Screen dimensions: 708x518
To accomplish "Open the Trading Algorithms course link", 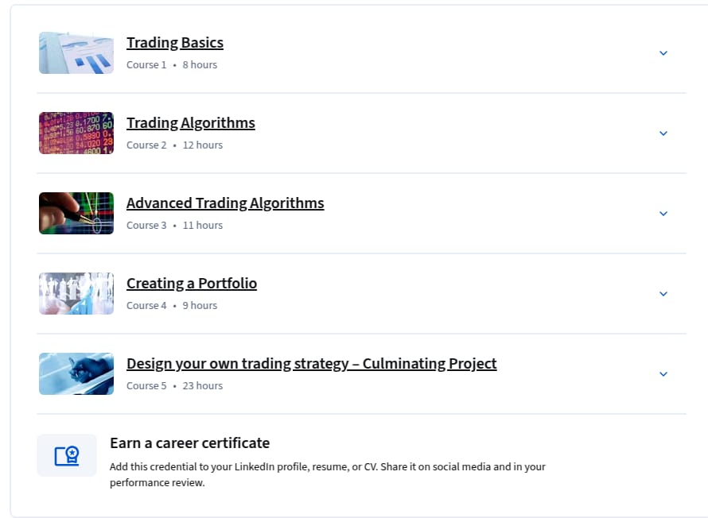I will [x=191, y=123].
